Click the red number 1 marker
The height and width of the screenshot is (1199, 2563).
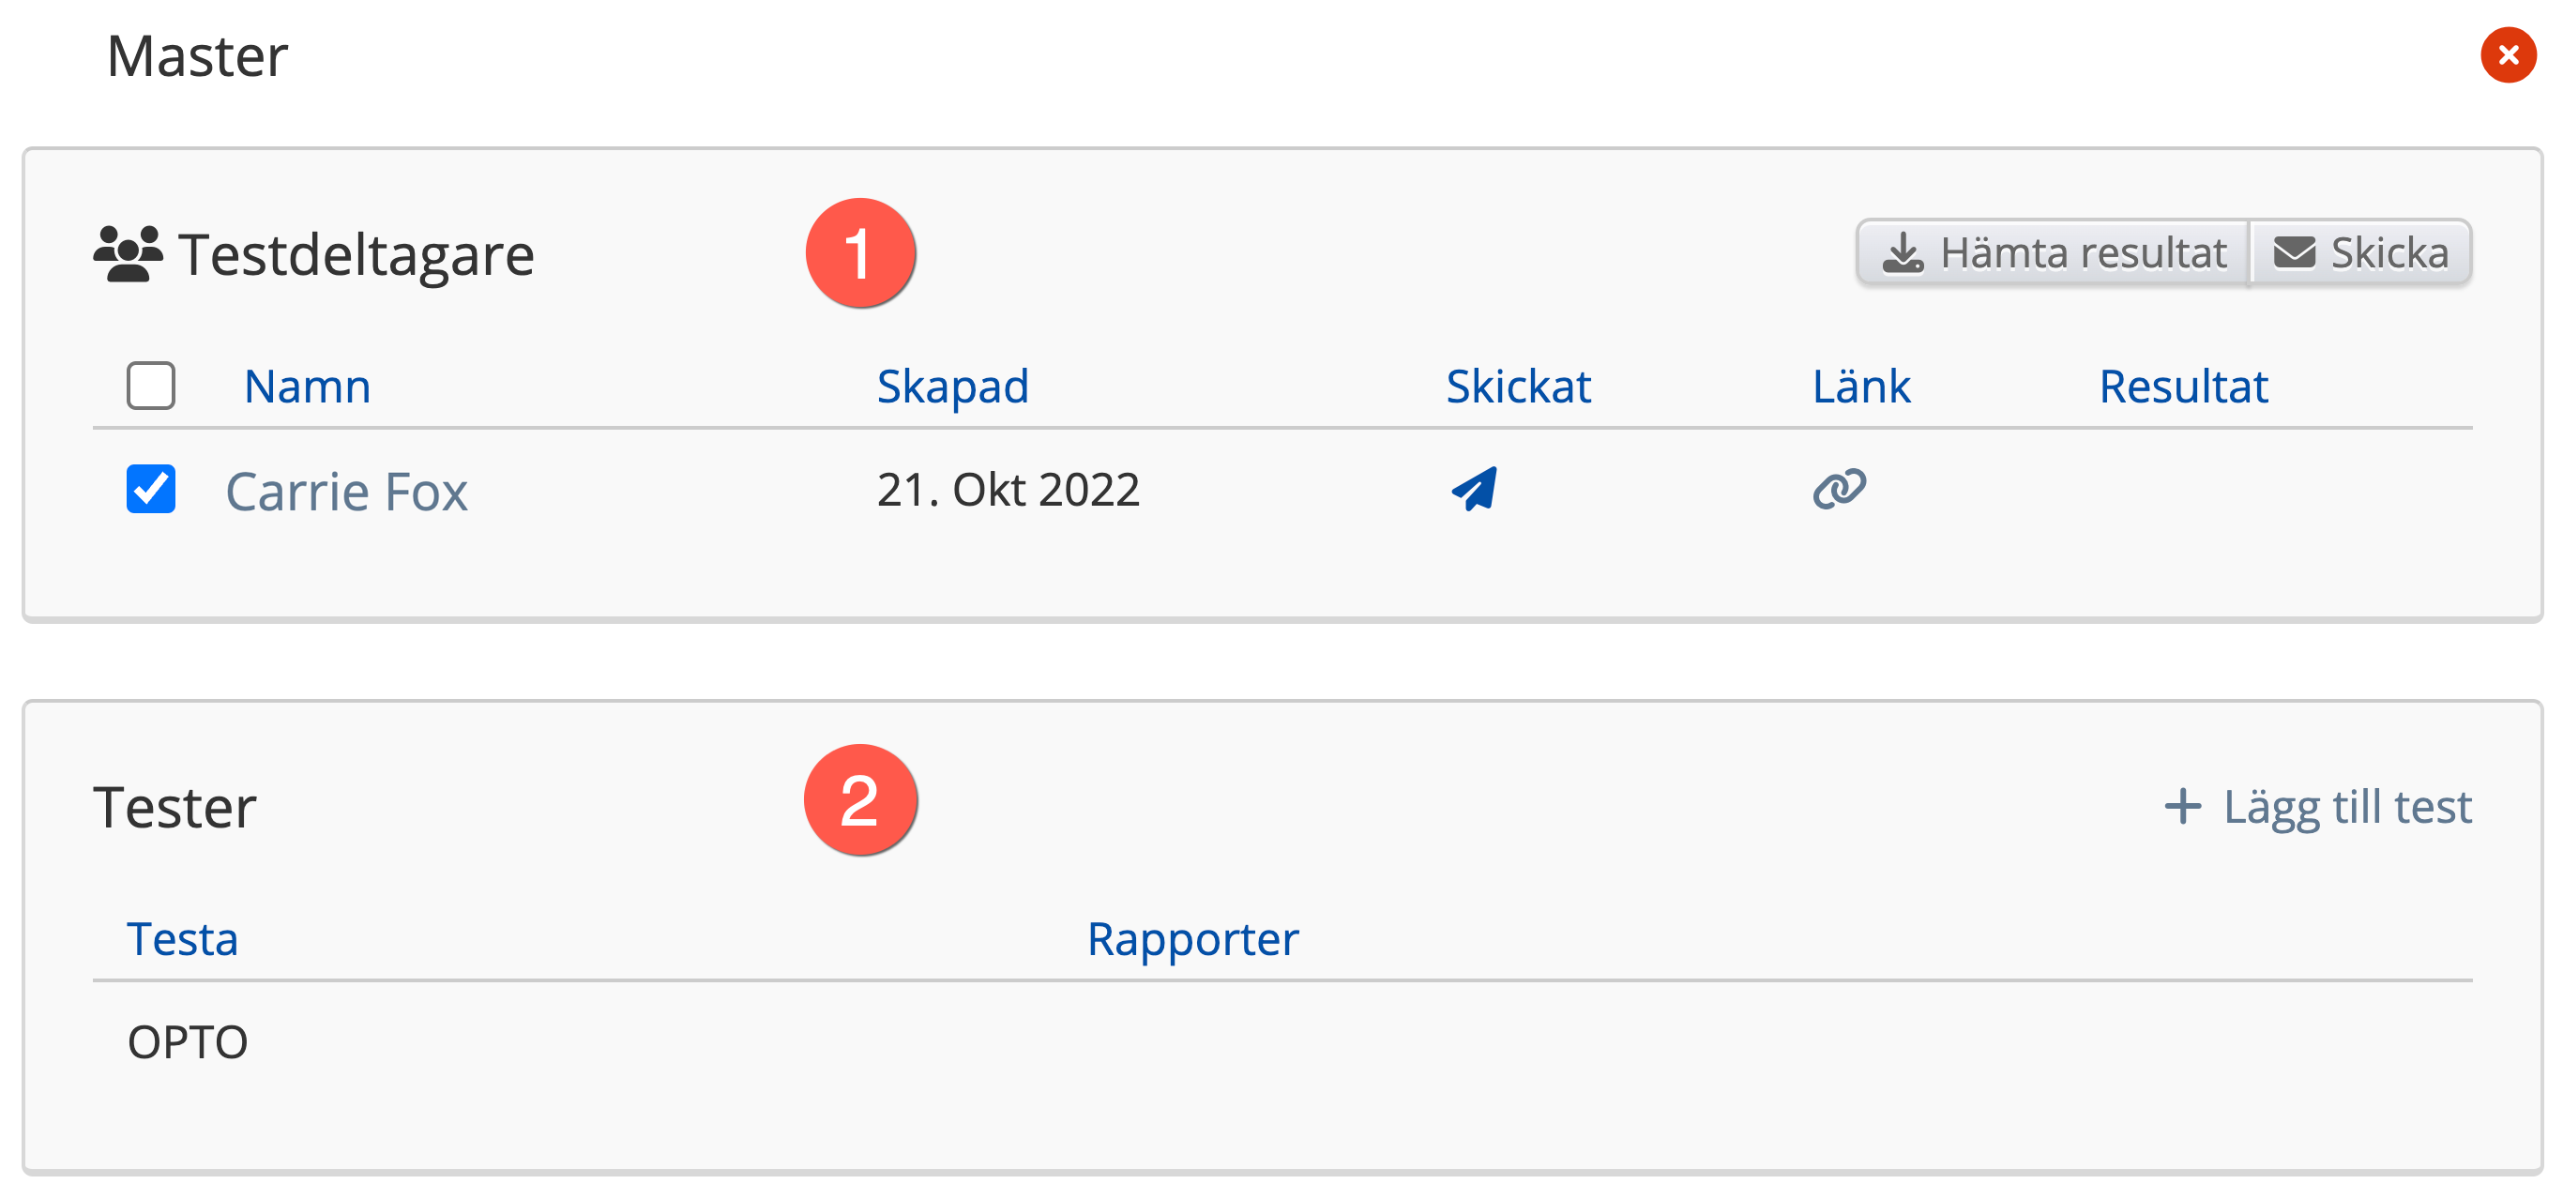pyautogui.click(x=859, y=252)
